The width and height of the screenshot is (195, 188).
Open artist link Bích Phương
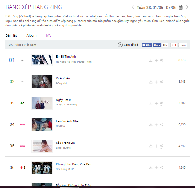[63, 148]
